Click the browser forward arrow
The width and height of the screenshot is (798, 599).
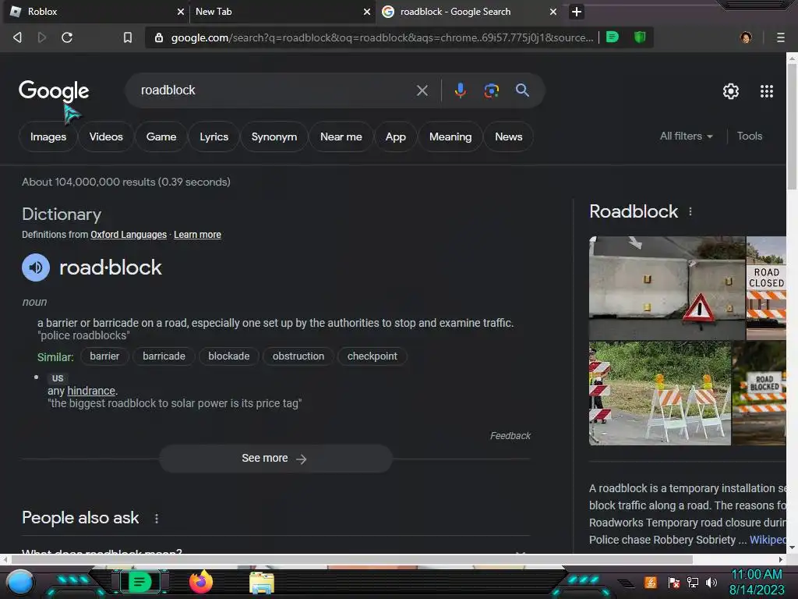(42, 37)
